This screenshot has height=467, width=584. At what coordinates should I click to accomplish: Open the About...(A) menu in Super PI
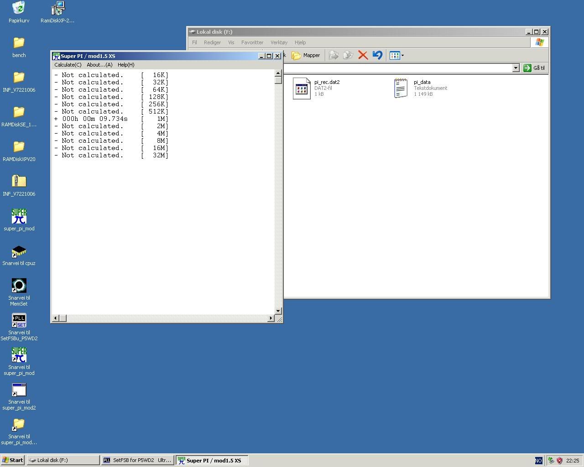point(99,65)
